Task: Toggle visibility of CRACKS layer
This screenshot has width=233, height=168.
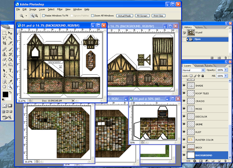Action: coord(184,101)
